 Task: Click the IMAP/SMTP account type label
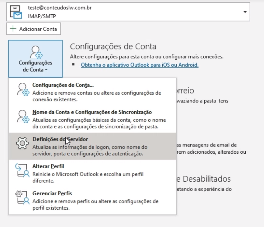pyautogui.click(x=44, y=16)
